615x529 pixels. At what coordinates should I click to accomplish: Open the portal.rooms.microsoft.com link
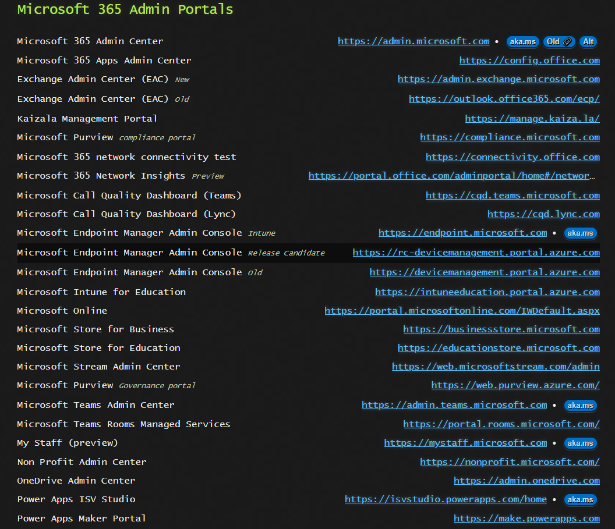point(501,424)
